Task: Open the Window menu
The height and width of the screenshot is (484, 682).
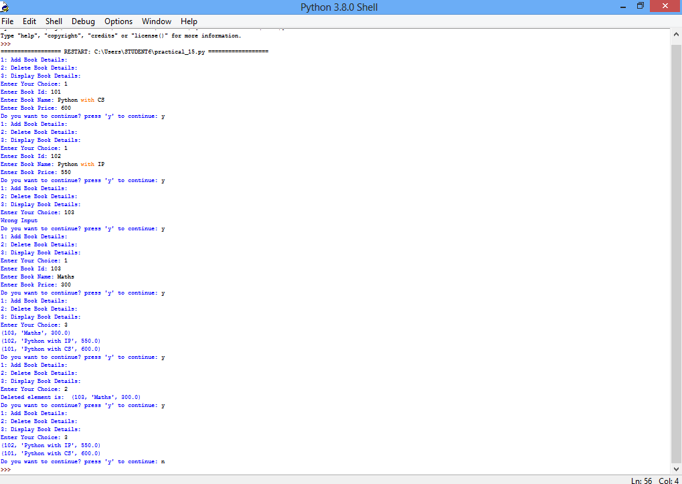Action: pyautogui.click(x=156, y=21)
